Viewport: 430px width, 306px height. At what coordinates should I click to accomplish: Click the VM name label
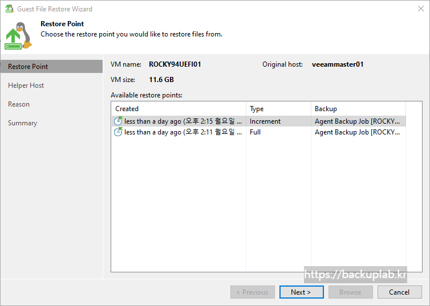pos(126,64)
